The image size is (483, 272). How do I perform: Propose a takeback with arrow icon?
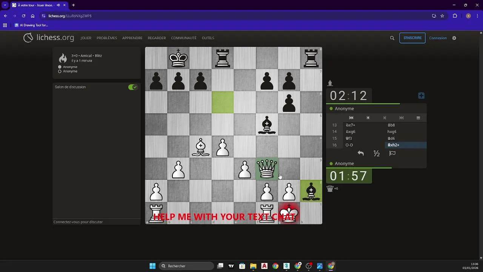tap(361, 153)
